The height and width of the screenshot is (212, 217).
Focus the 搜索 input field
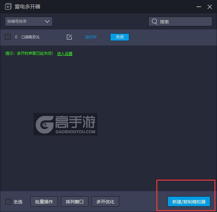pos(180,21)
